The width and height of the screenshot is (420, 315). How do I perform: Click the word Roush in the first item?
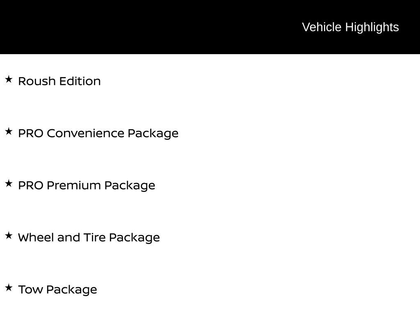pos(37,81)
